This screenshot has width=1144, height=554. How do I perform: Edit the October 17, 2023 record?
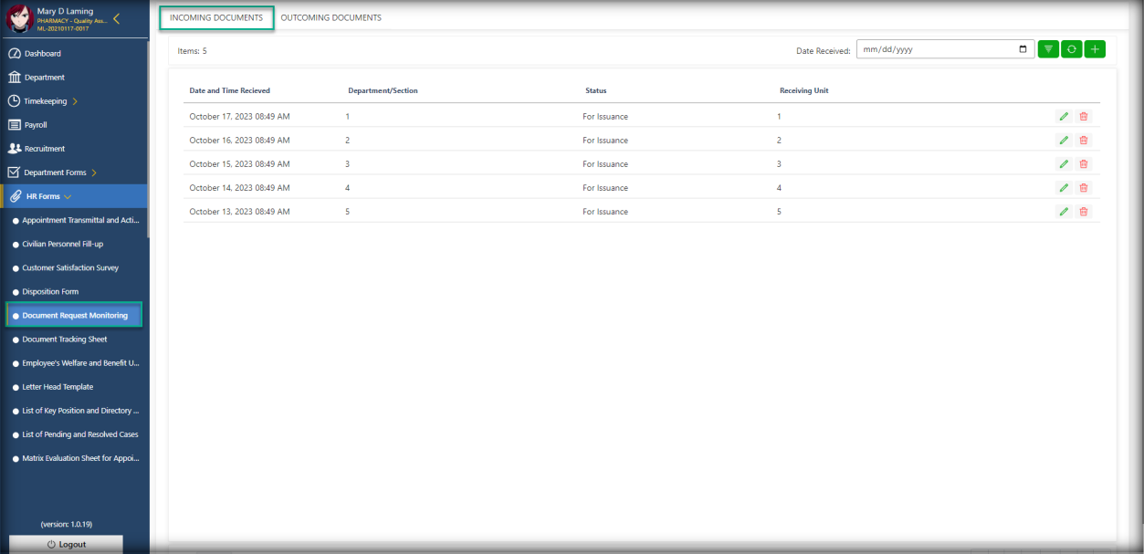click(x=1063, y=117)
